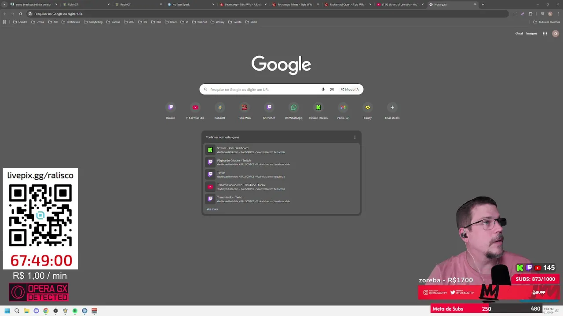
Task: Open the (2) Twitch shortcut
Action: point(269,111)
